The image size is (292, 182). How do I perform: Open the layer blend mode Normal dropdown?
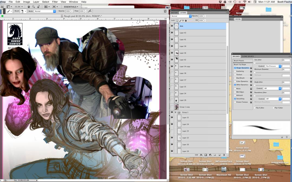tap(181, 16)
